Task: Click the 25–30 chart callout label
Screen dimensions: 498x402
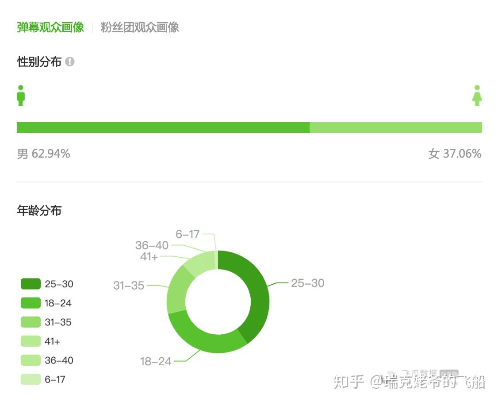Action: (307, 283)
